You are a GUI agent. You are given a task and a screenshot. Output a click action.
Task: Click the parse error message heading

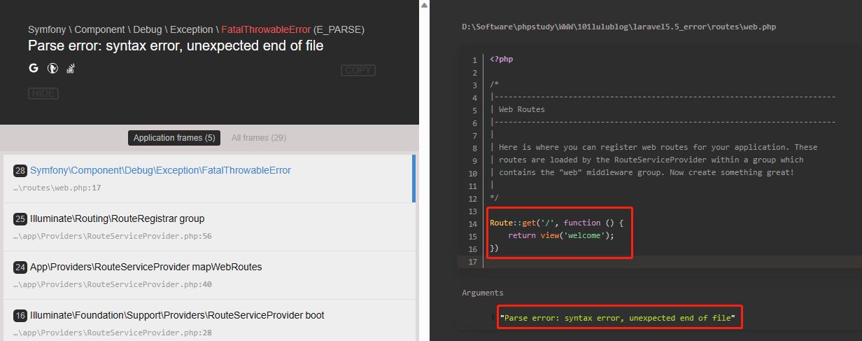[x=176, y=46]
